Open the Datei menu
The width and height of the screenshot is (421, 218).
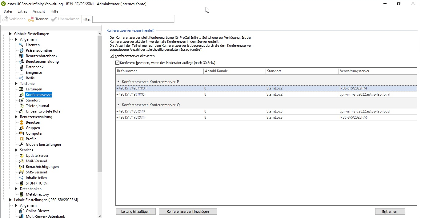pos(8,11)
